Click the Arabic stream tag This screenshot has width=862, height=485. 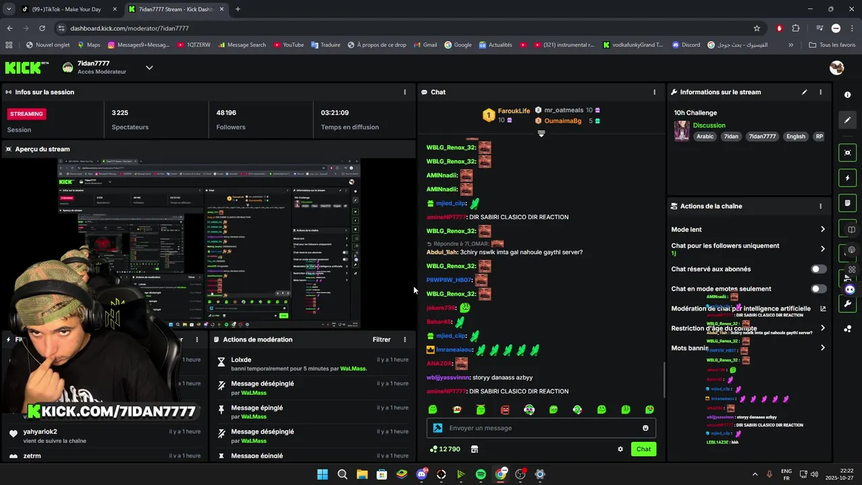pos(705,136)
